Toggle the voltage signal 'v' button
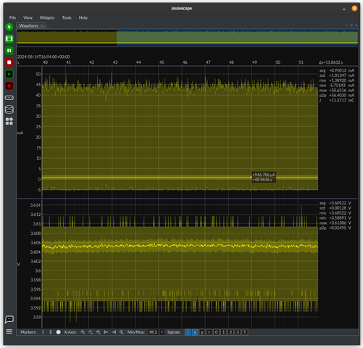 pyautogui.click(x=195, y=332)
